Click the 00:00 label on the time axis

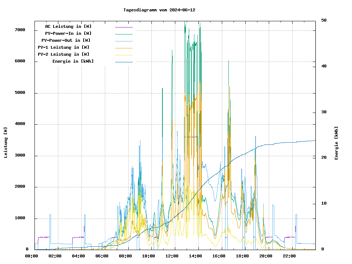pyautogui.click(x=32, y=256)
